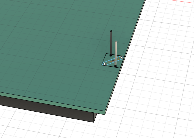The height and width of the screenshot is (138, 194).
Task: Click the black base of light pin
Action: tap(115, 66)
